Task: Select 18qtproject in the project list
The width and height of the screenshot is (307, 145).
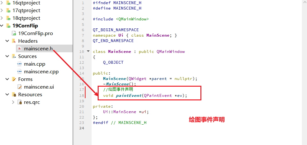Action: pyautogui.click(x=26, y=18)
